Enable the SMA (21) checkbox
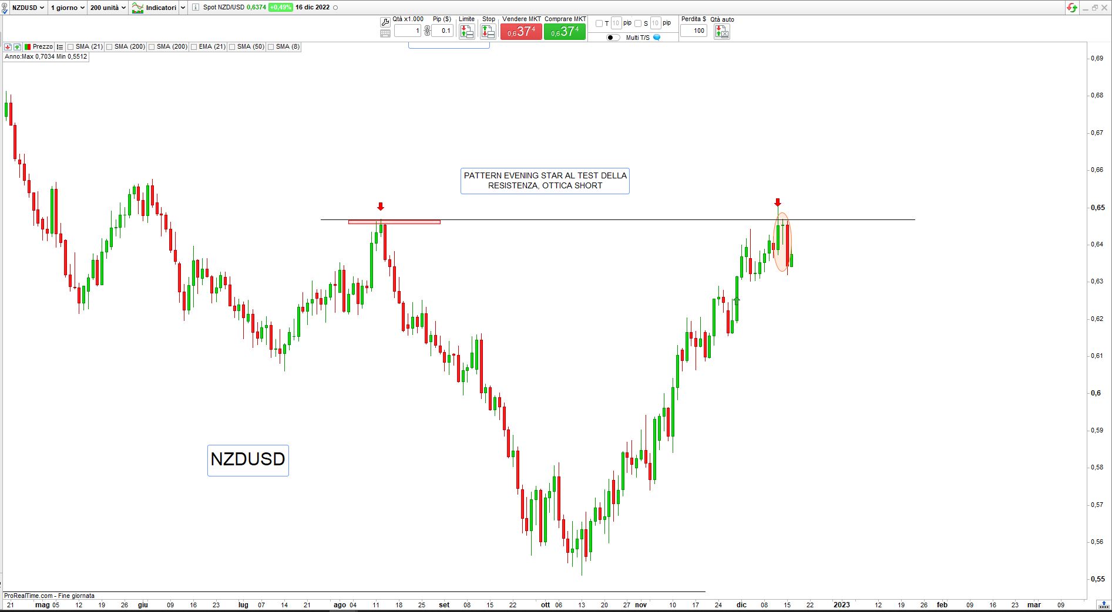Screen dimensions: 1112x612 (x=70, y=47)
